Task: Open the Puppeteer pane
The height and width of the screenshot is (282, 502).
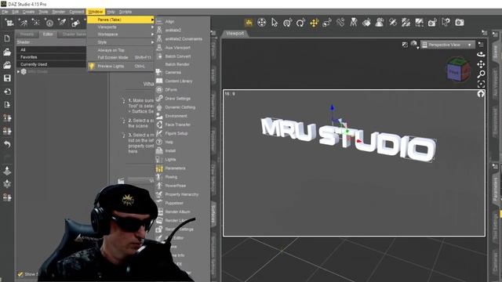Action: 182,203
